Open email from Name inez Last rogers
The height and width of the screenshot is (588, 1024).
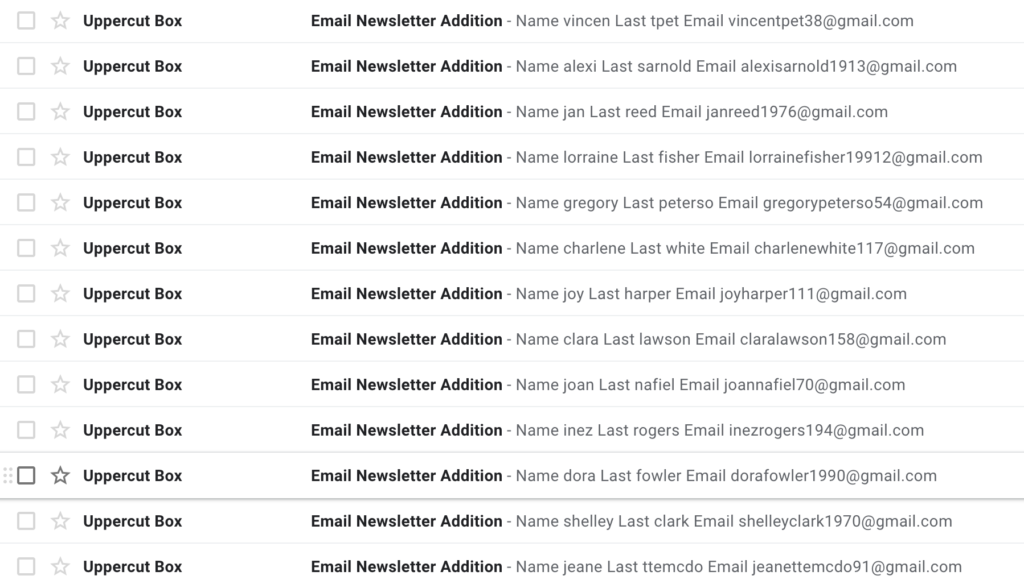tap(512, 430)
